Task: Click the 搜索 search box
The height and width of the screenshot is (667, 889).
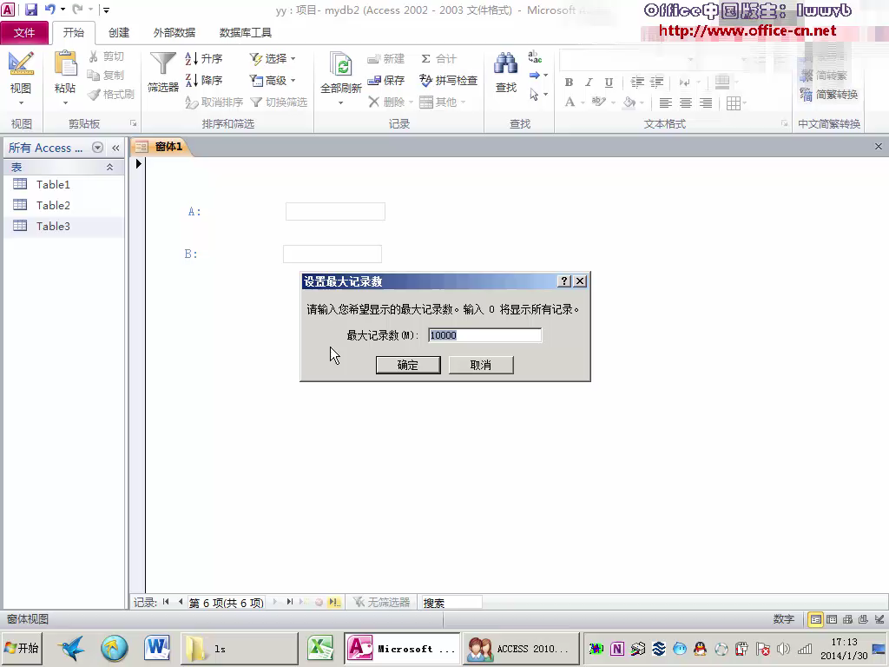Action: tap(451, 603)
